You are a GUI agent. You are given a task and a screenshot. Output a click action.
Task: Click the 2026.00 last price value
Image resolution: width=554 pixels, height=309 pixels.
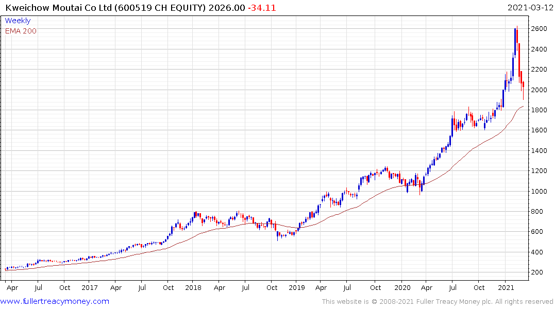(226, 8)
